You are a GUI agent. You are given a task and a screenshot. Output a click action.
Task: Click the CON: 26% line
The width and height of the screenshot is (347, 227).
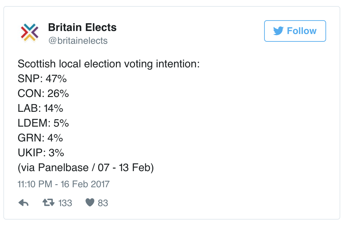coord(43,94)
